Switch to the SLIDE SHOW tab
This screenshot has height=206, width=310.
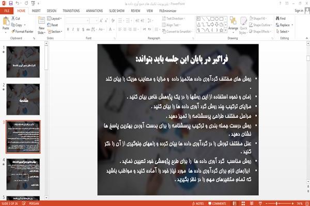point(117,11)
